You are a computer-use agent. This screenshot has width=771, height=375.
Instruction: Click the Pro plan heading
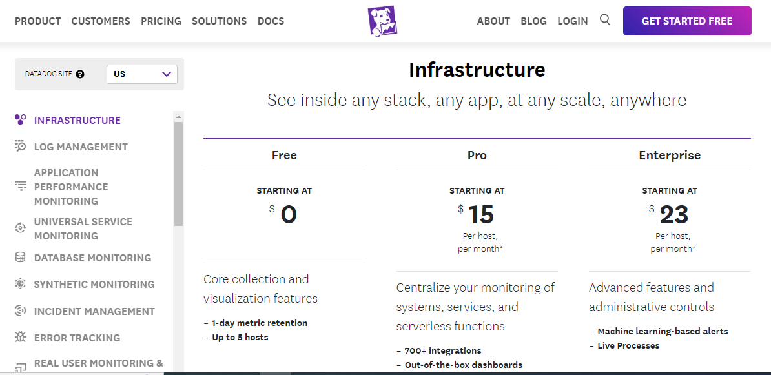[x=477, y=156]
